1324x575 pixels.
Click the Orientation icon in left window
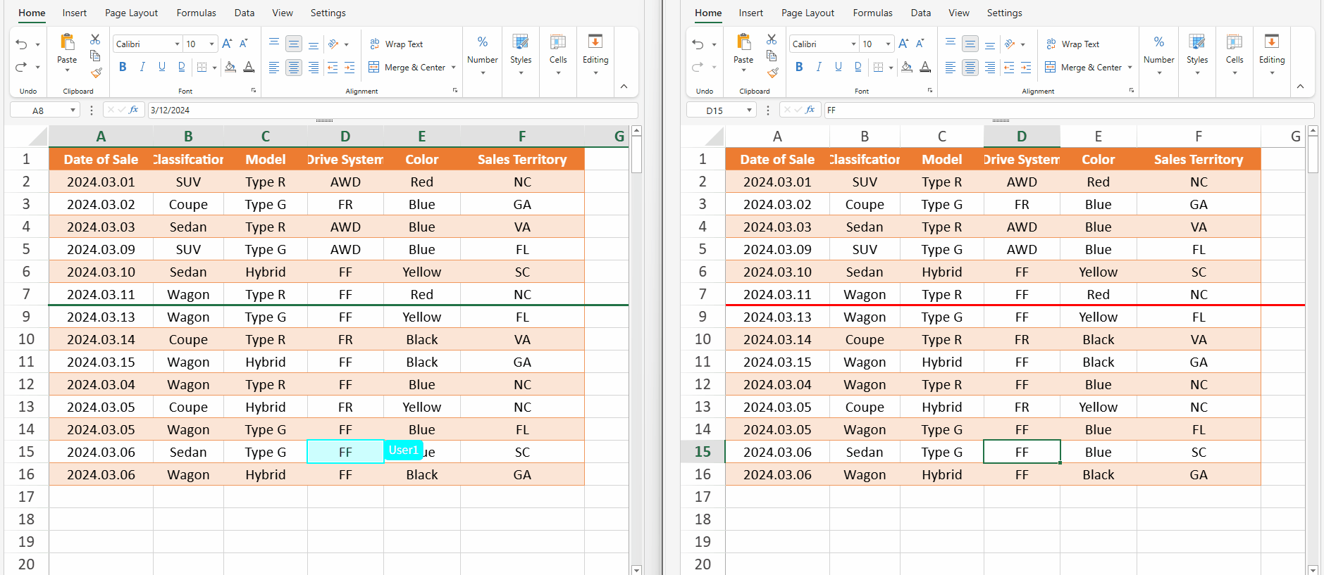click(334, 44)
